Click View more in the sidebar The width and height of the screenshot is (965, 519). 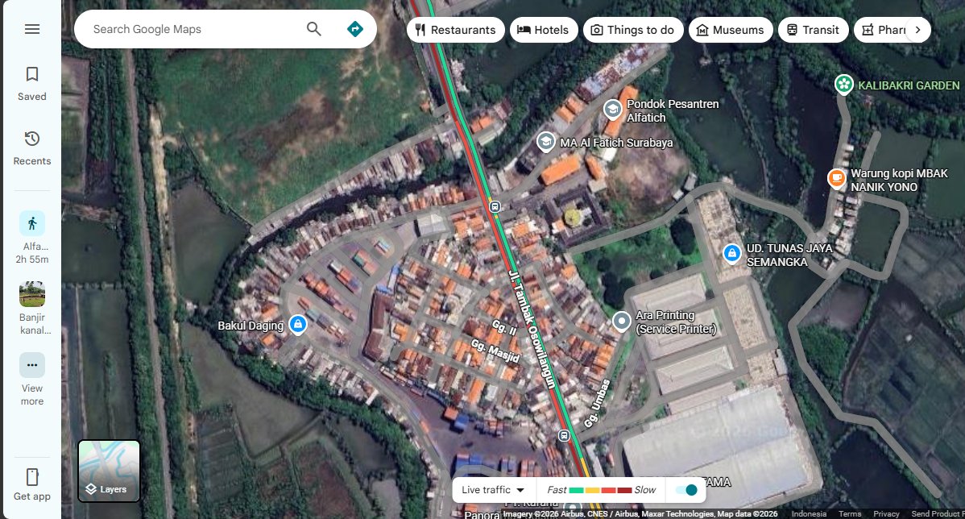(32, 380)
